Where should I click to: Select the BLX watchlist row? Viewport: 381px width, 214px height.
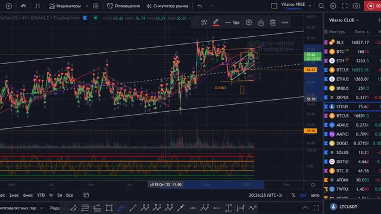coord(353,42)
